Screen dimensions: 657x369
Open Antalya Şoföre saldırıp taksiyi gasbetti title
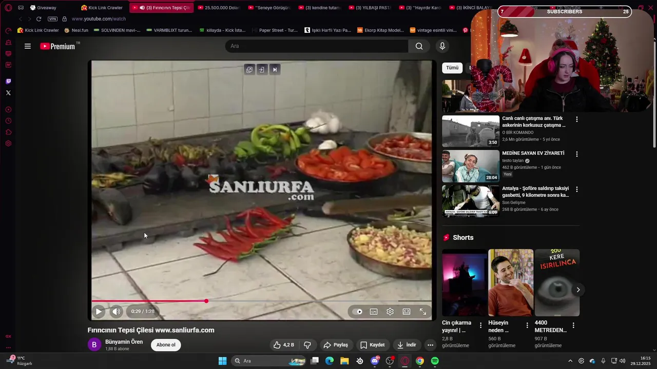coord(535,192)
